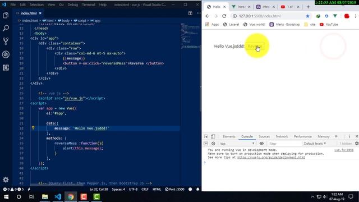Switch to the Console tab in DevTools
The height and width of the screenshot is (202, 359).
(x=247, y=136)
